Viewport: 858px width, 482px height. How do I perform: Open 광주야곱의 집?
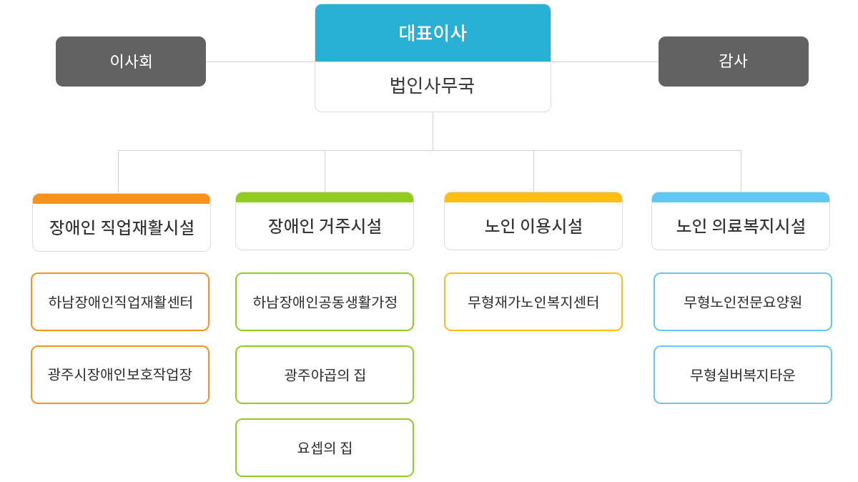(325, 375)
